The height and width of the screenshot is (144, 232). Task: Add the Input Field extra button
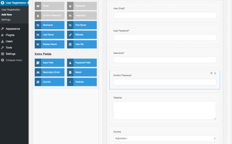click(49, 63)
